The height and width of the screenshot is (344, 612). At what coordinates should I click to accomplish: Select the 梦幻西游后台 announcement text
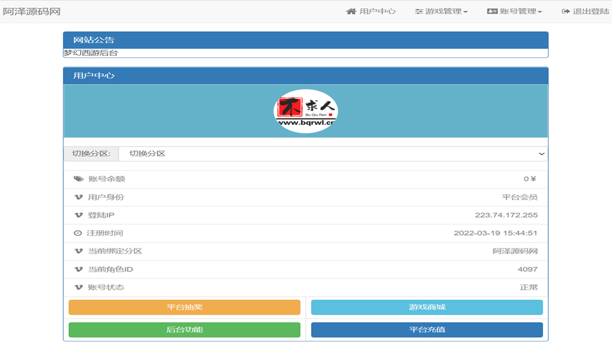click(x=91, y=53)
